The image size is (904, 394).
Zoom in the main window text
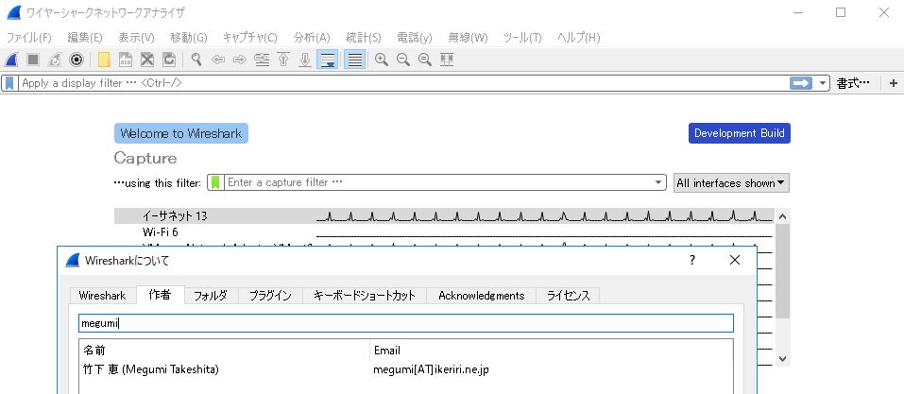(x=381, y=60)
